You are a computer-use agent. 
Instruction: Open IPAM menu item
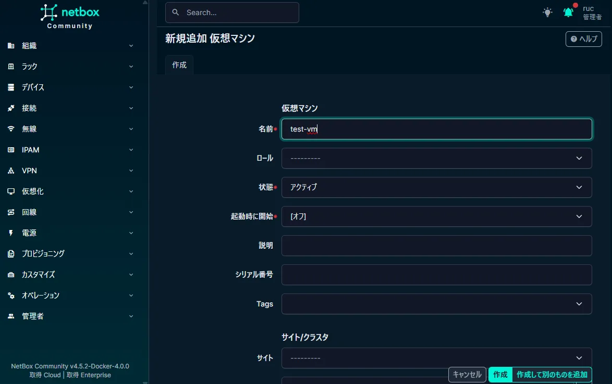click(x=71, y=150)
